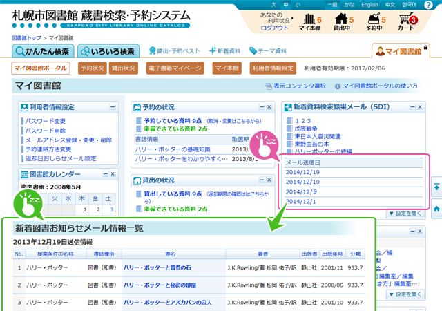Screen dimensions: 442x311
Task: Open 電子書籍マイページ button
Action: 175,68
